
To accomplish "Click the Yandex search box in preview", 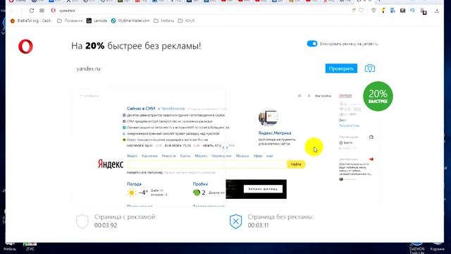I will [206, 164].
